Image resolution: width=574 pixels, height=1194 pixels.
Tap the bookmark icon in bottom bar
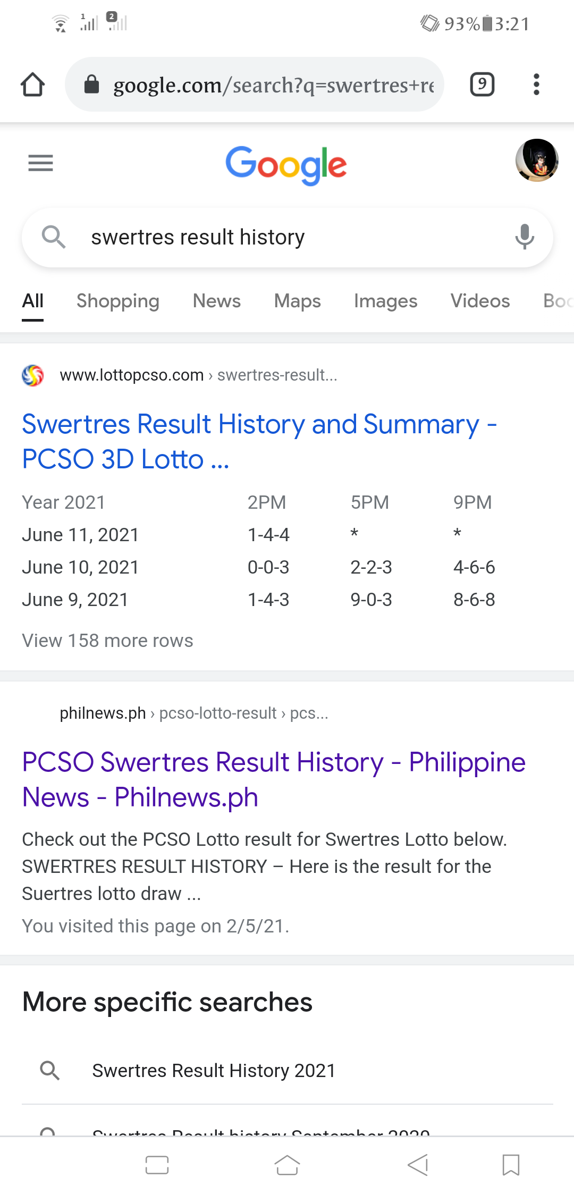tap(511, 1165)
